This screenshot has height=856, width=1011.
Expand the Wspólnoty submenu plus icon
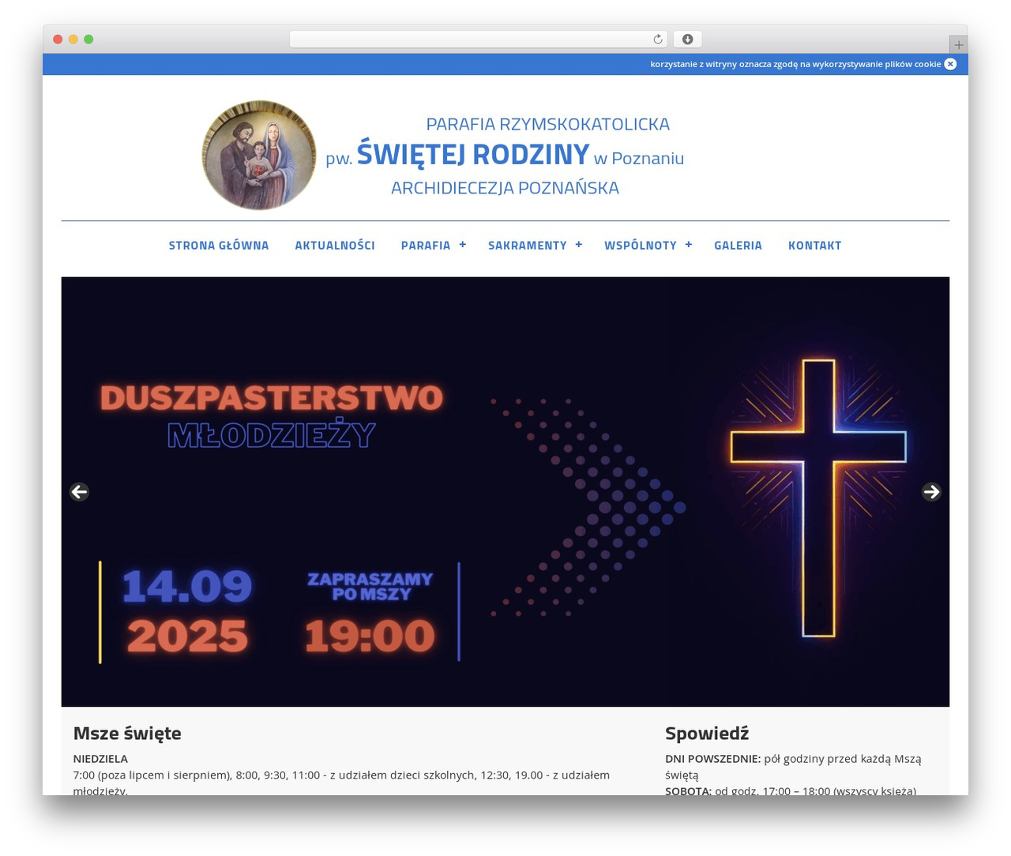point(689,245)
